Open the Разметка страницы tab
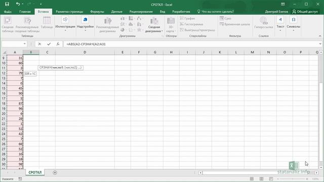Viewport: 324px width, 182px height. tap(69, 12)
